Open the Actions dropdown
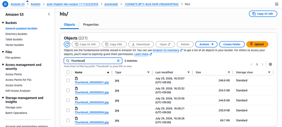282x127 pixels. tap(206, 44)
